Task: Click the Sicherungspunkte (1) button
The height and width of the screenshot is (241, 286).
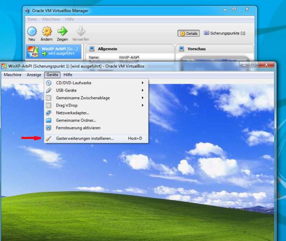Action: coord(225,33)
